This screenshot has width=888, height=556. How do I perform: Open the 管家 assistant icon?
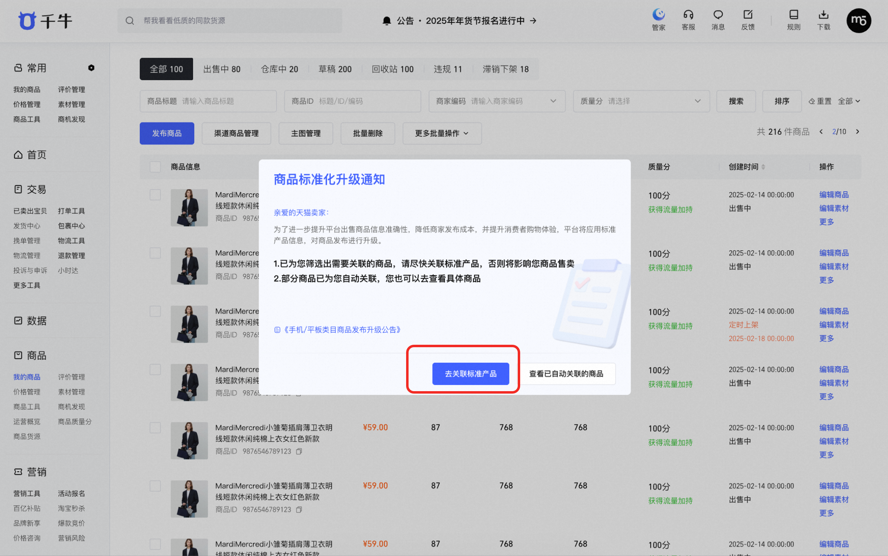pyautogui.click(x=659, y=15)
